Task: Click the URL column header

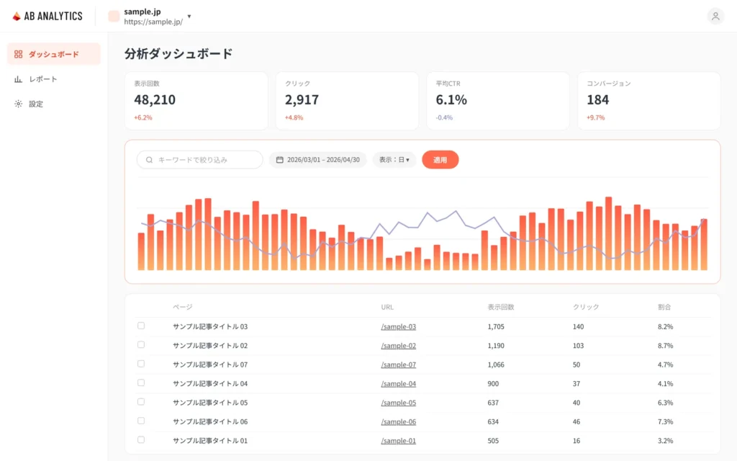Action: (387, 307)
